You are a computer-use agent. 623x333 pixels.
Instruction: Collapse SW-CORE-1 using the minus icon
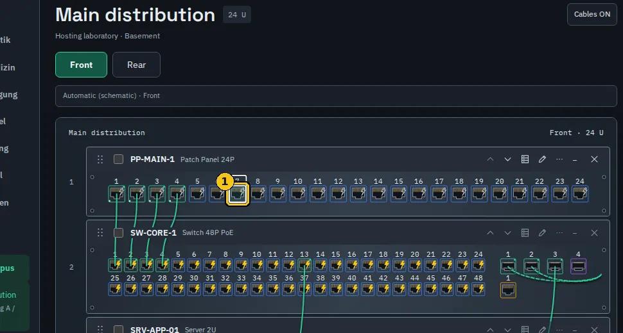pyautogui.click(x=575, y=233)
